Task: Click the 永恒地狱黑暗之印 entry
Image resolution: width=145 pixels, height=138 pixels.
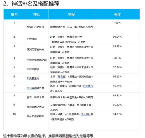Action: click(x=36, y=60)
